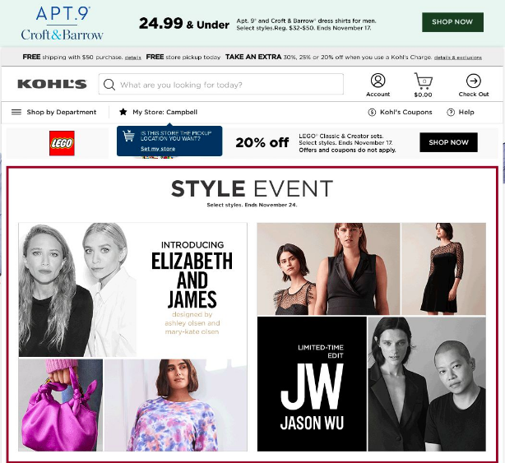
Task: Open the Shop by Department hamburger menu
Action: (16, 112)
